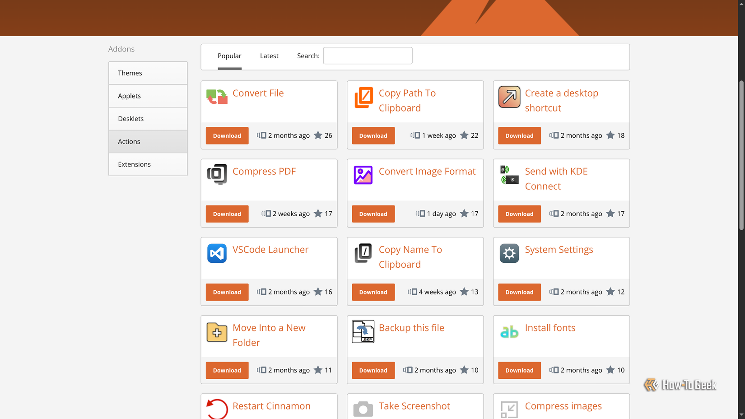Screen dimensions: 745x419
Task: Download the Convert File action
Action: pos(227,135)
